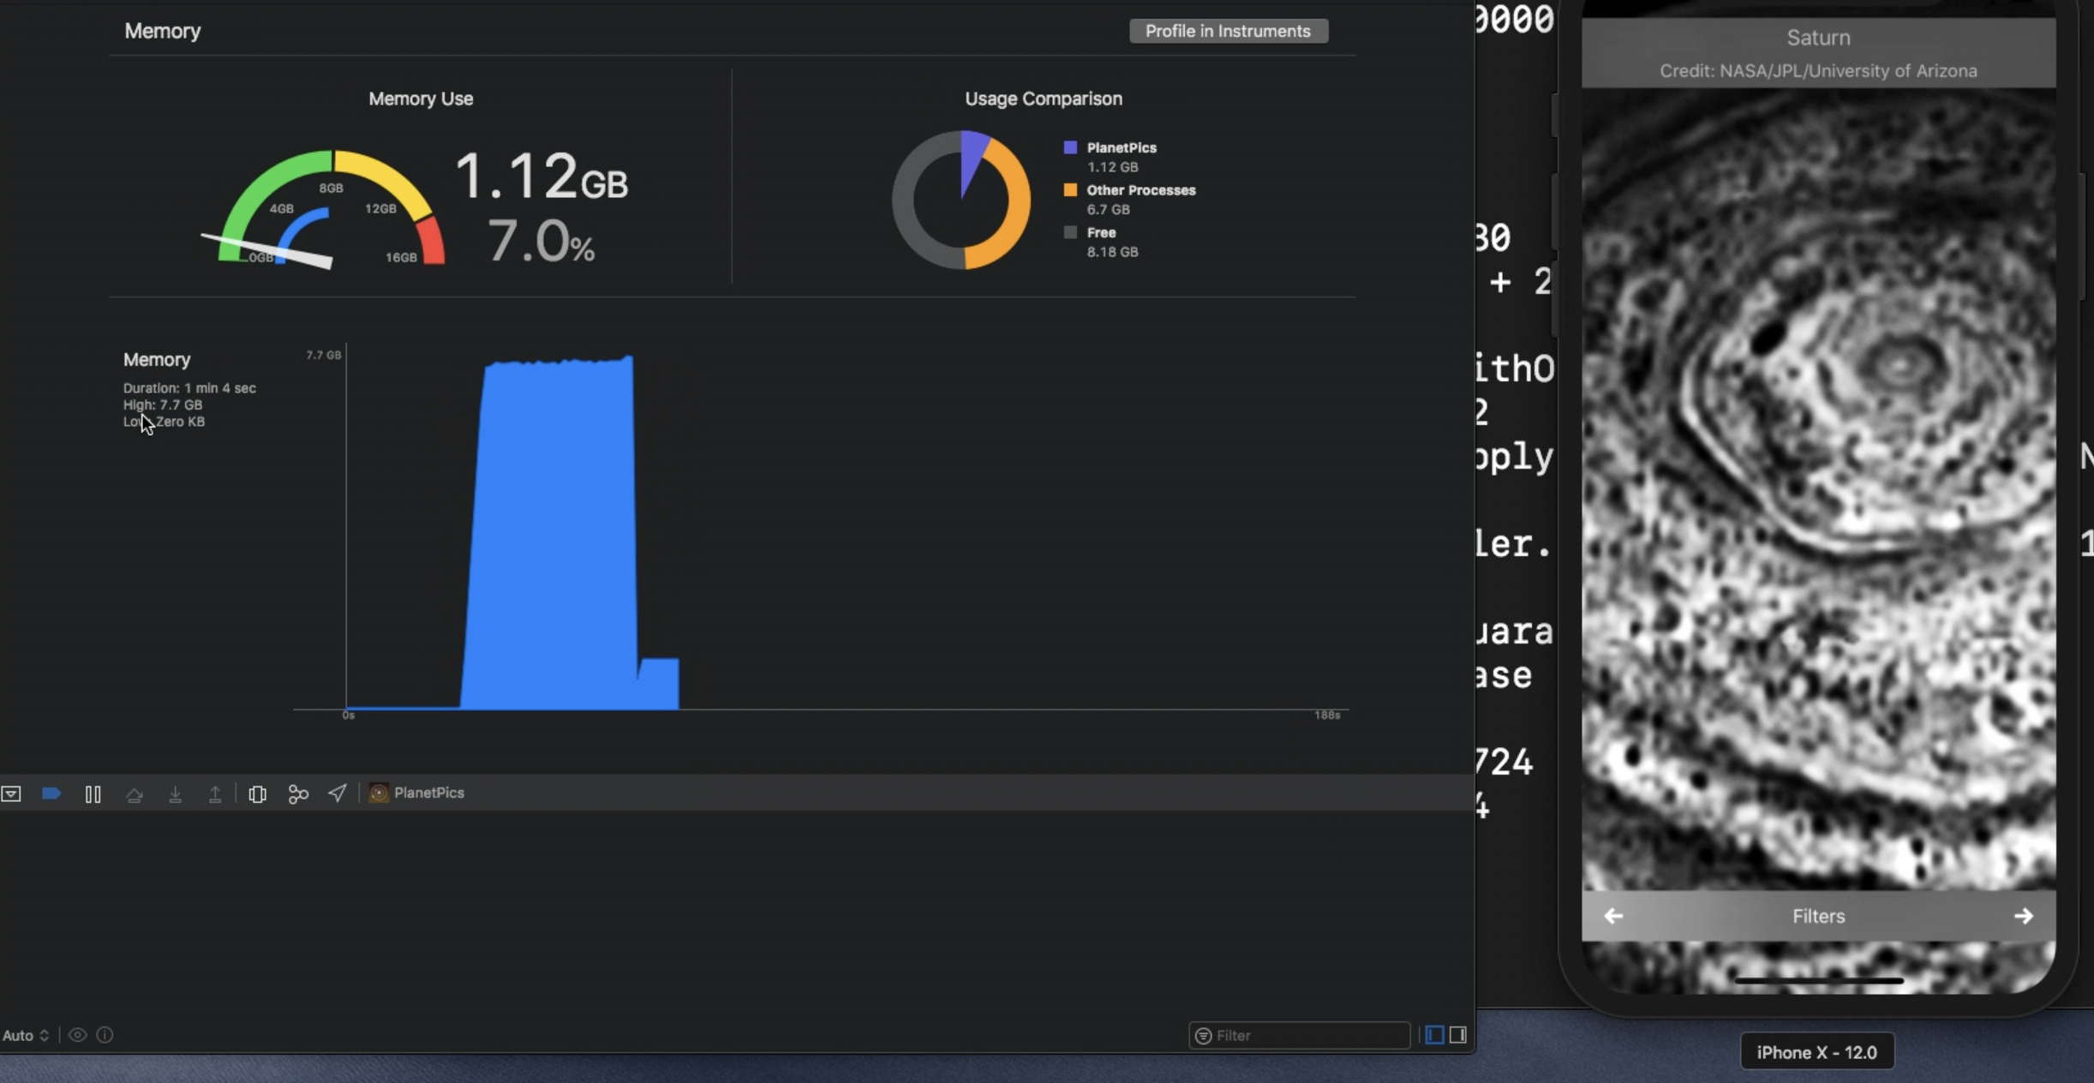Screen dimensions: 2094x1083
Task: Hide the debug area with the toggle icon
Action: [11, 793]
